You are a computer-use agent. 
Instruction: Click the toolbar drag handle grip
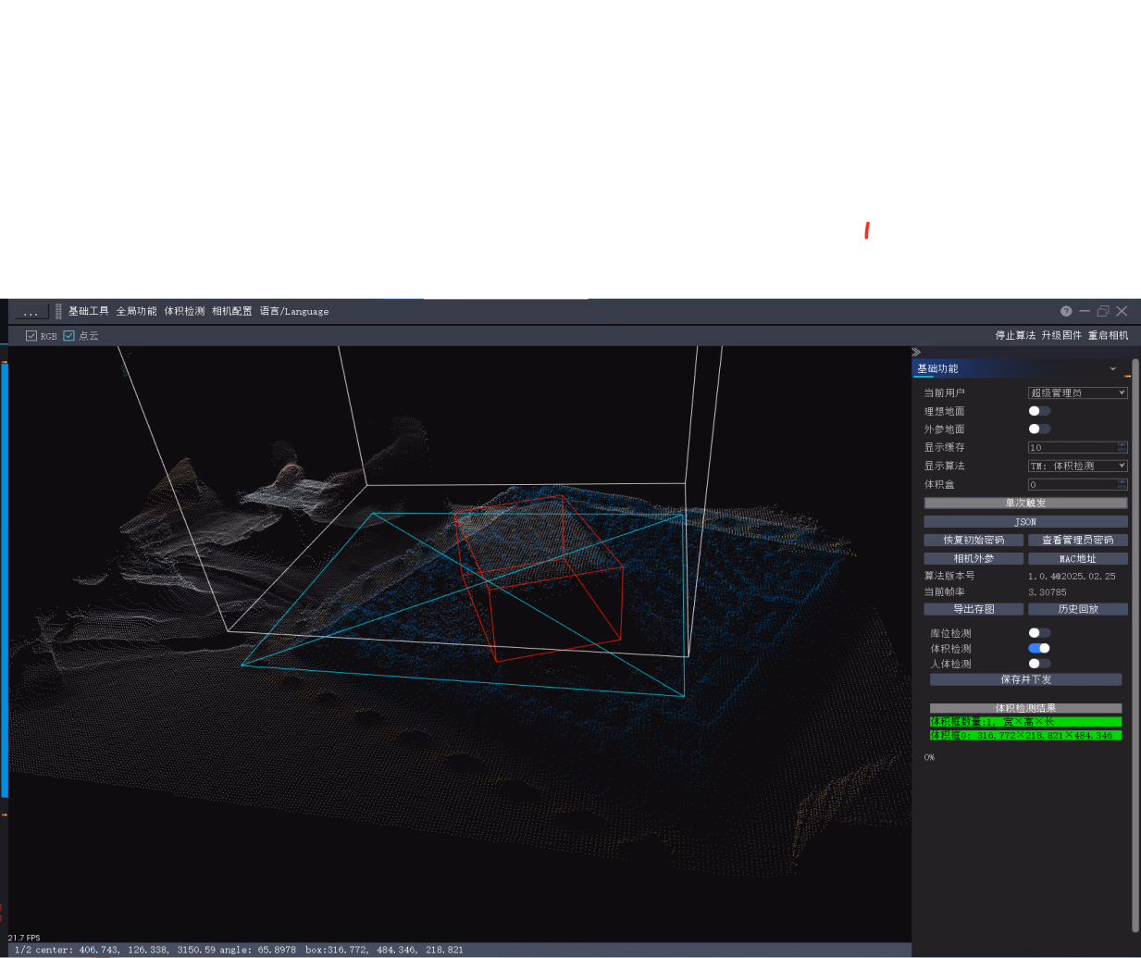click(58, 311)
